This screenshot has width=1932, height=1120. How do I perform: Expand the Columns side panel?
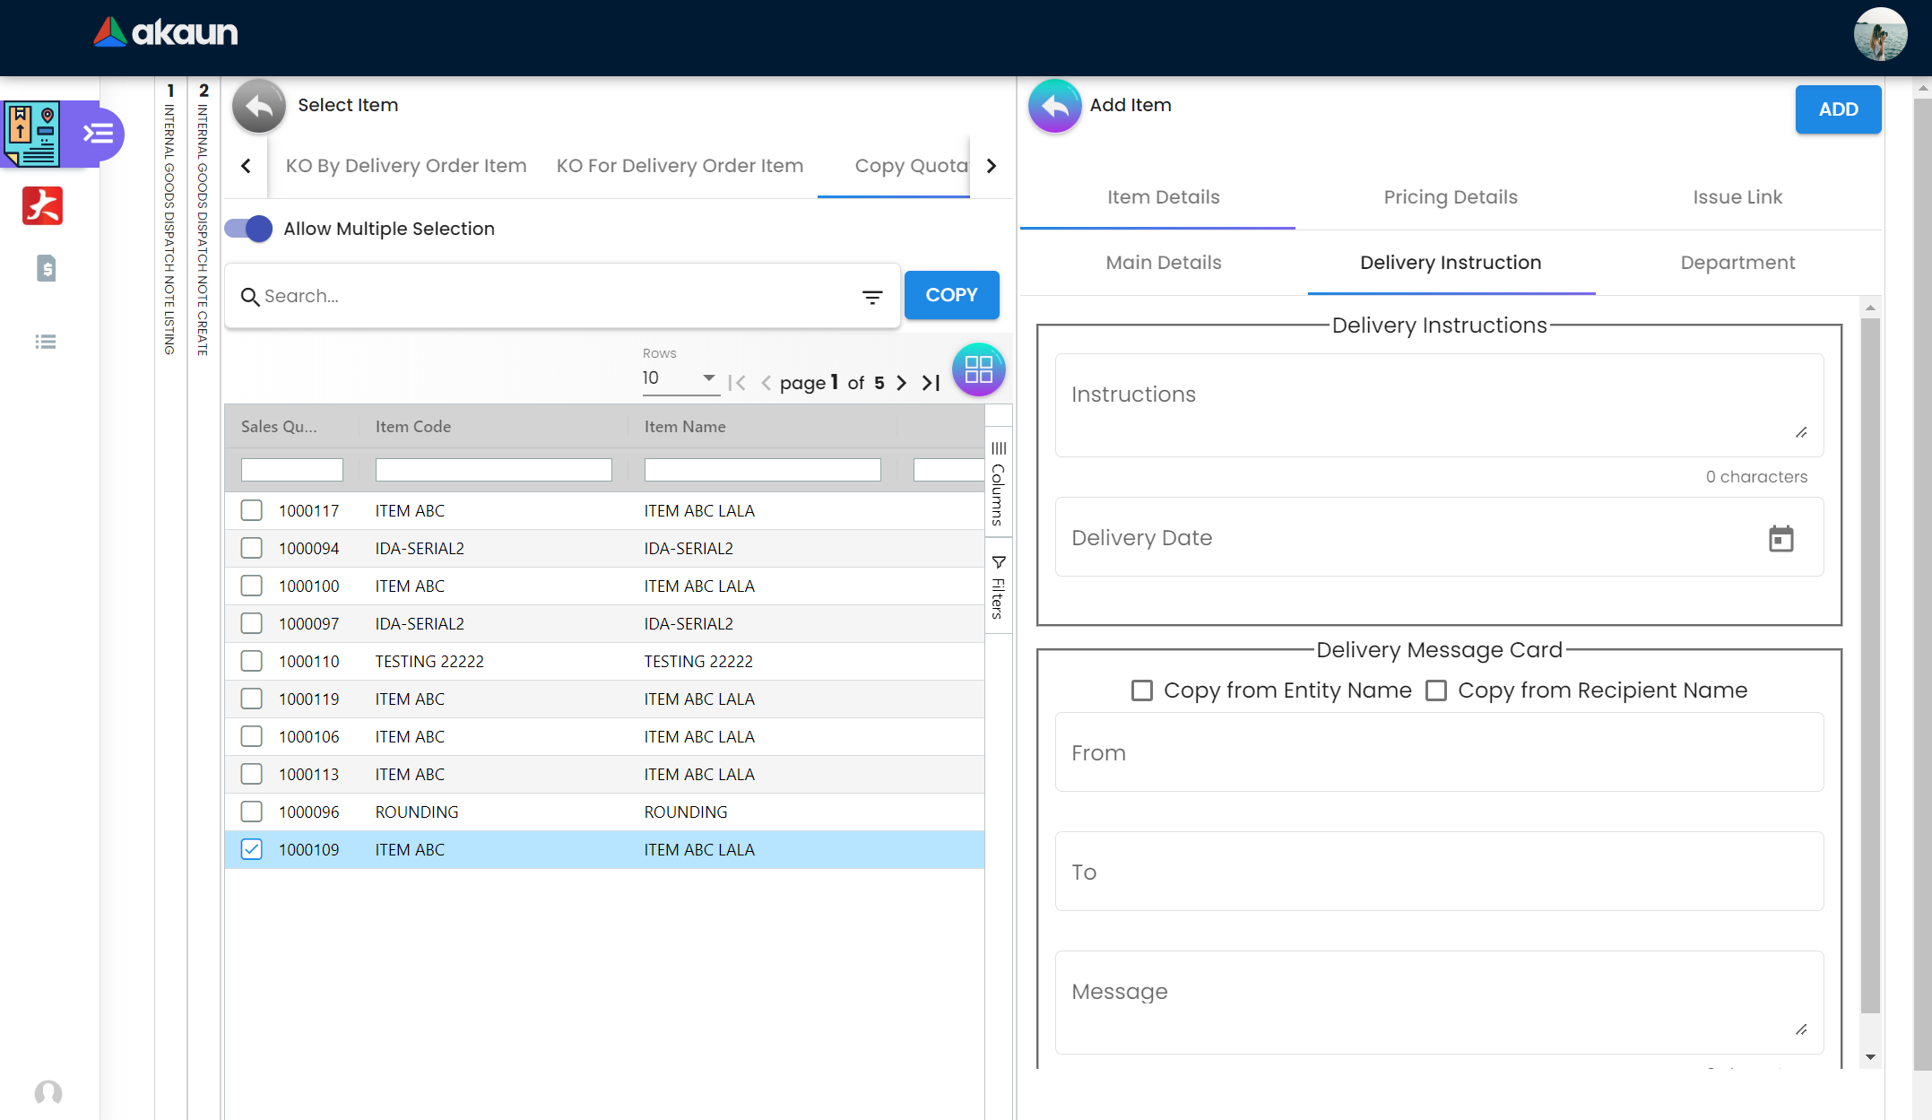[998, 484]
